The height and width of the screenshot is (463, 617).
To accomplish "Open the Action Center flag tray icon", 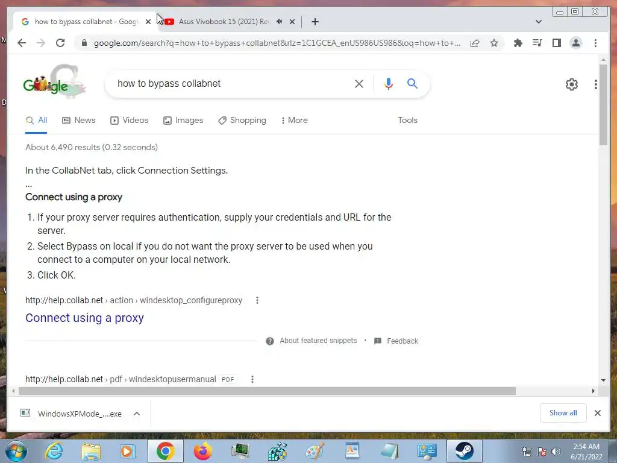I will tap(542, 452).
